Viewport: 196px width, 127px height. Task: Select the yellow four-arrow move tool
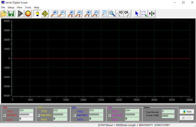pyautogui.click(x=45, y=13)
